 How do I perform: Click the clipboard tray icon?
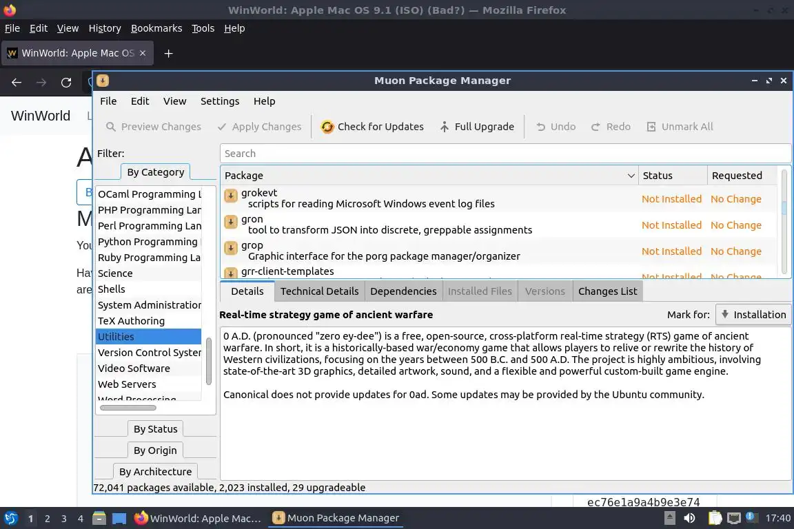(x=715, y=518)
